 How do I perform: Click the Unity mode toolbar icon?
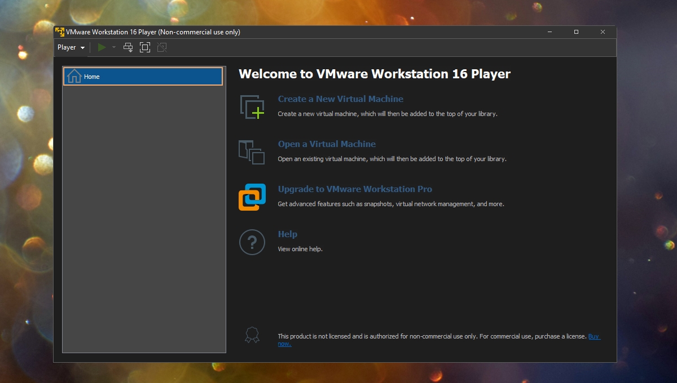[162, 47]
